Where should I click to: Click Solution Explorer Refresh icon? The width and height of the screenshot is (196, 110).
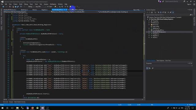pos(161,12)
